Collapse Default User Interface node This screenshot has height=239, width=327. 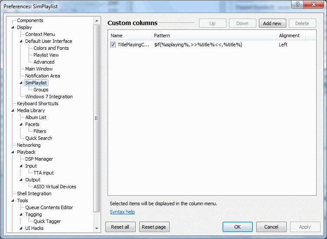click(x=21, y=41)
